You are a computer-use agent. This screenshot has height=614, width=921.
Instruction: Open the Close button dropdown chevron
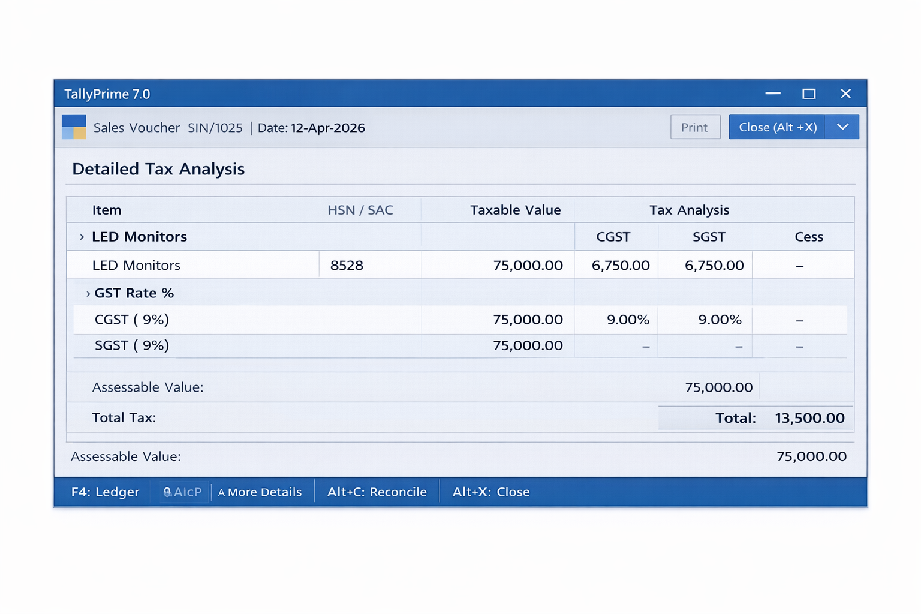click(842, 127)
